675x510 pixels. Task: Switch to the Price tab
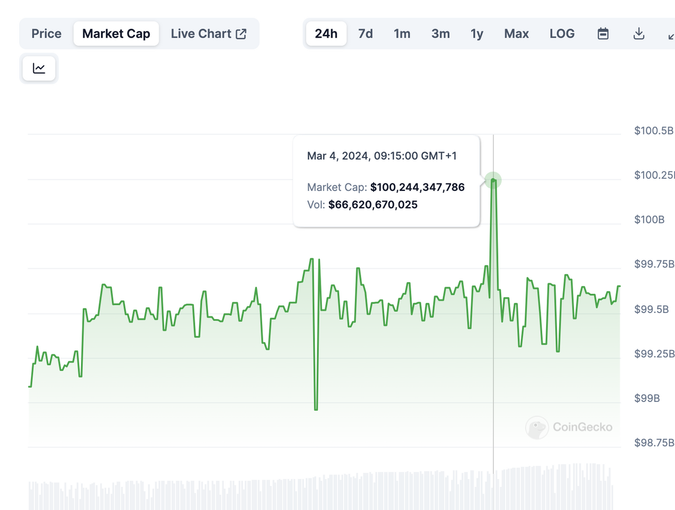47,34
